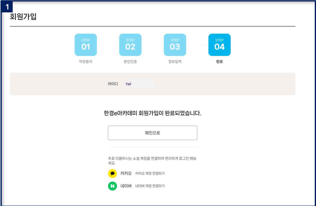Screen dimensions: 316x206
Task: Click the green Naver N icon
Action: (112, 186)
